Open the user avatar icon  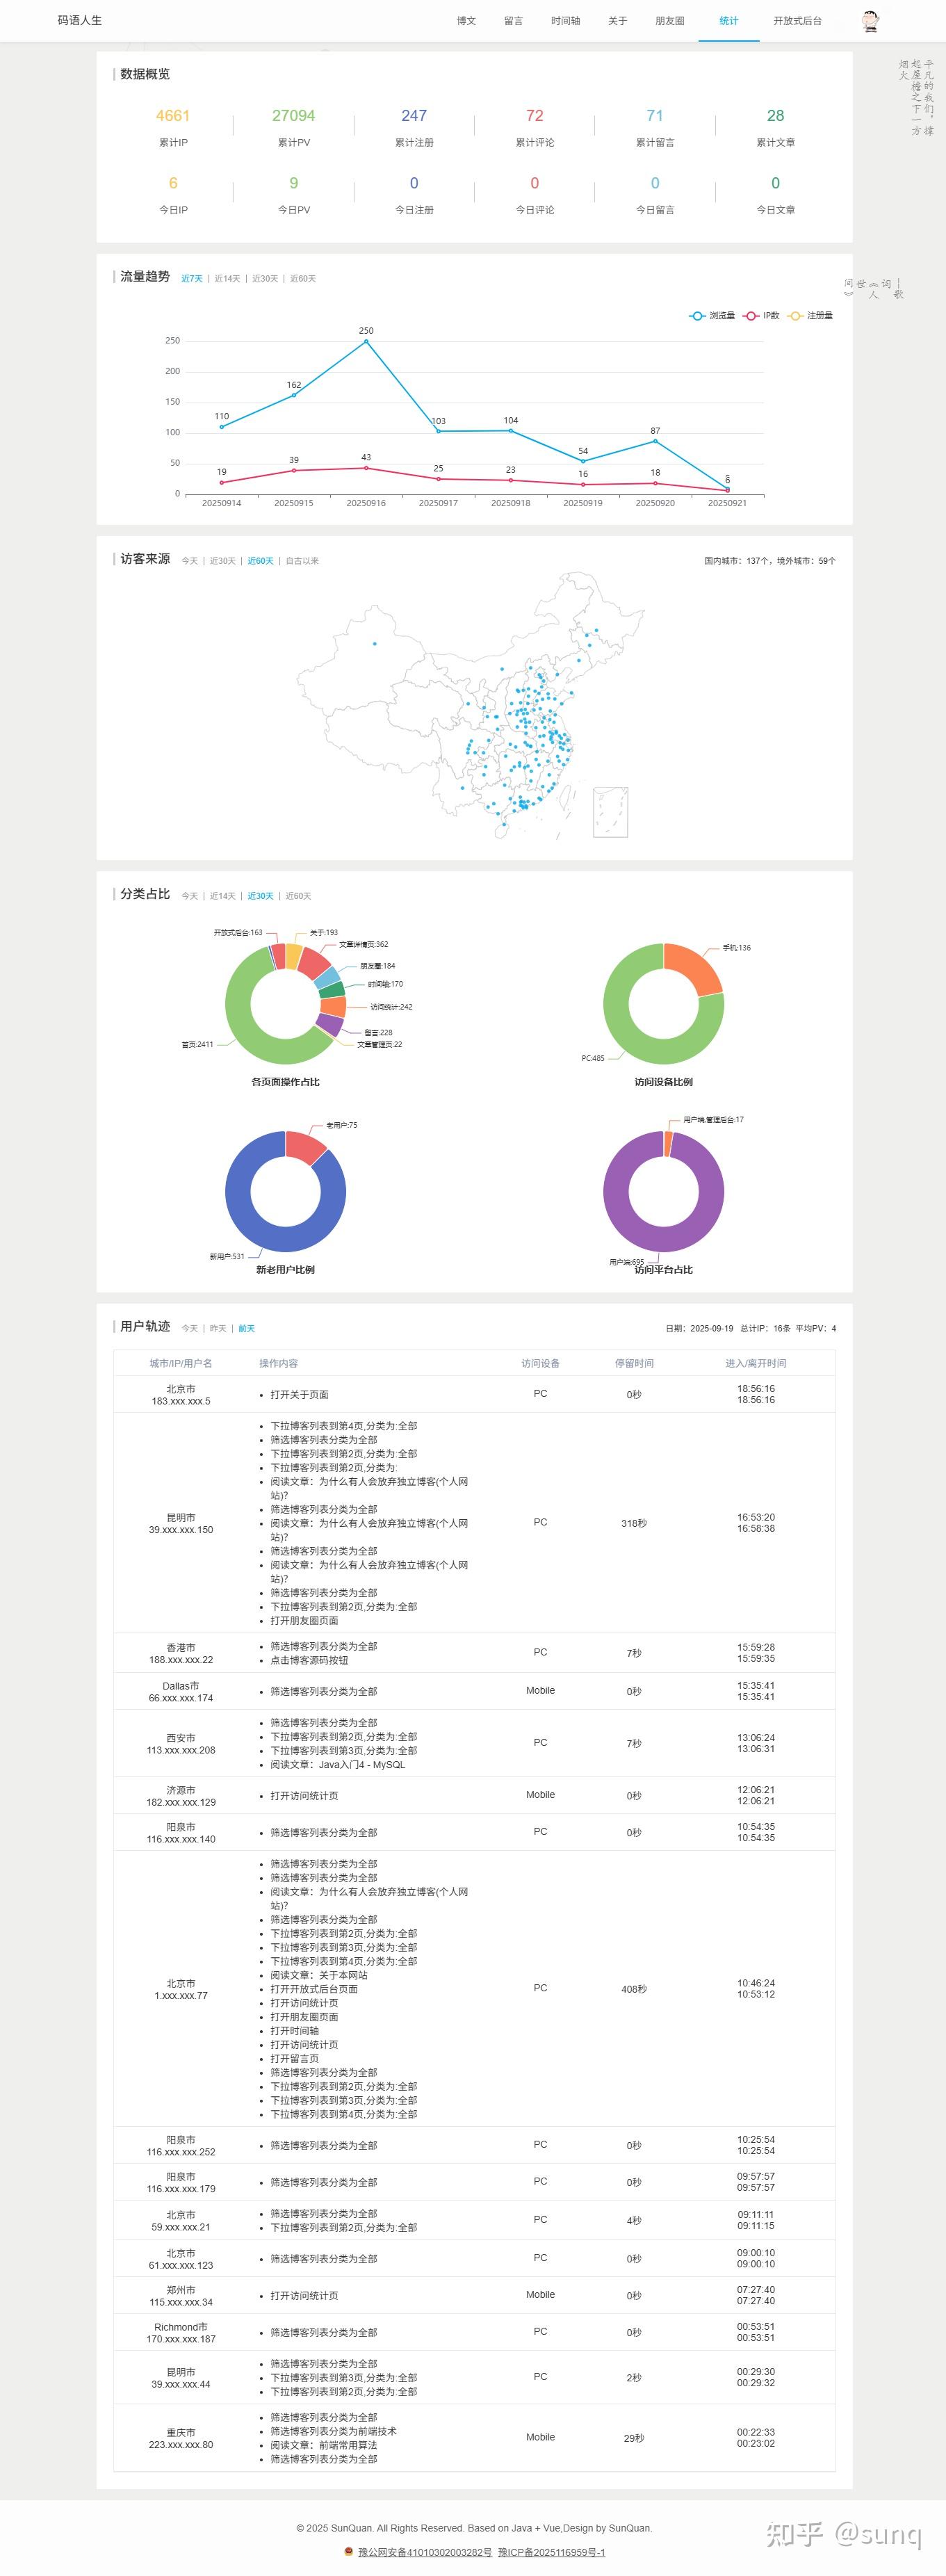click(x=870, y=20)
